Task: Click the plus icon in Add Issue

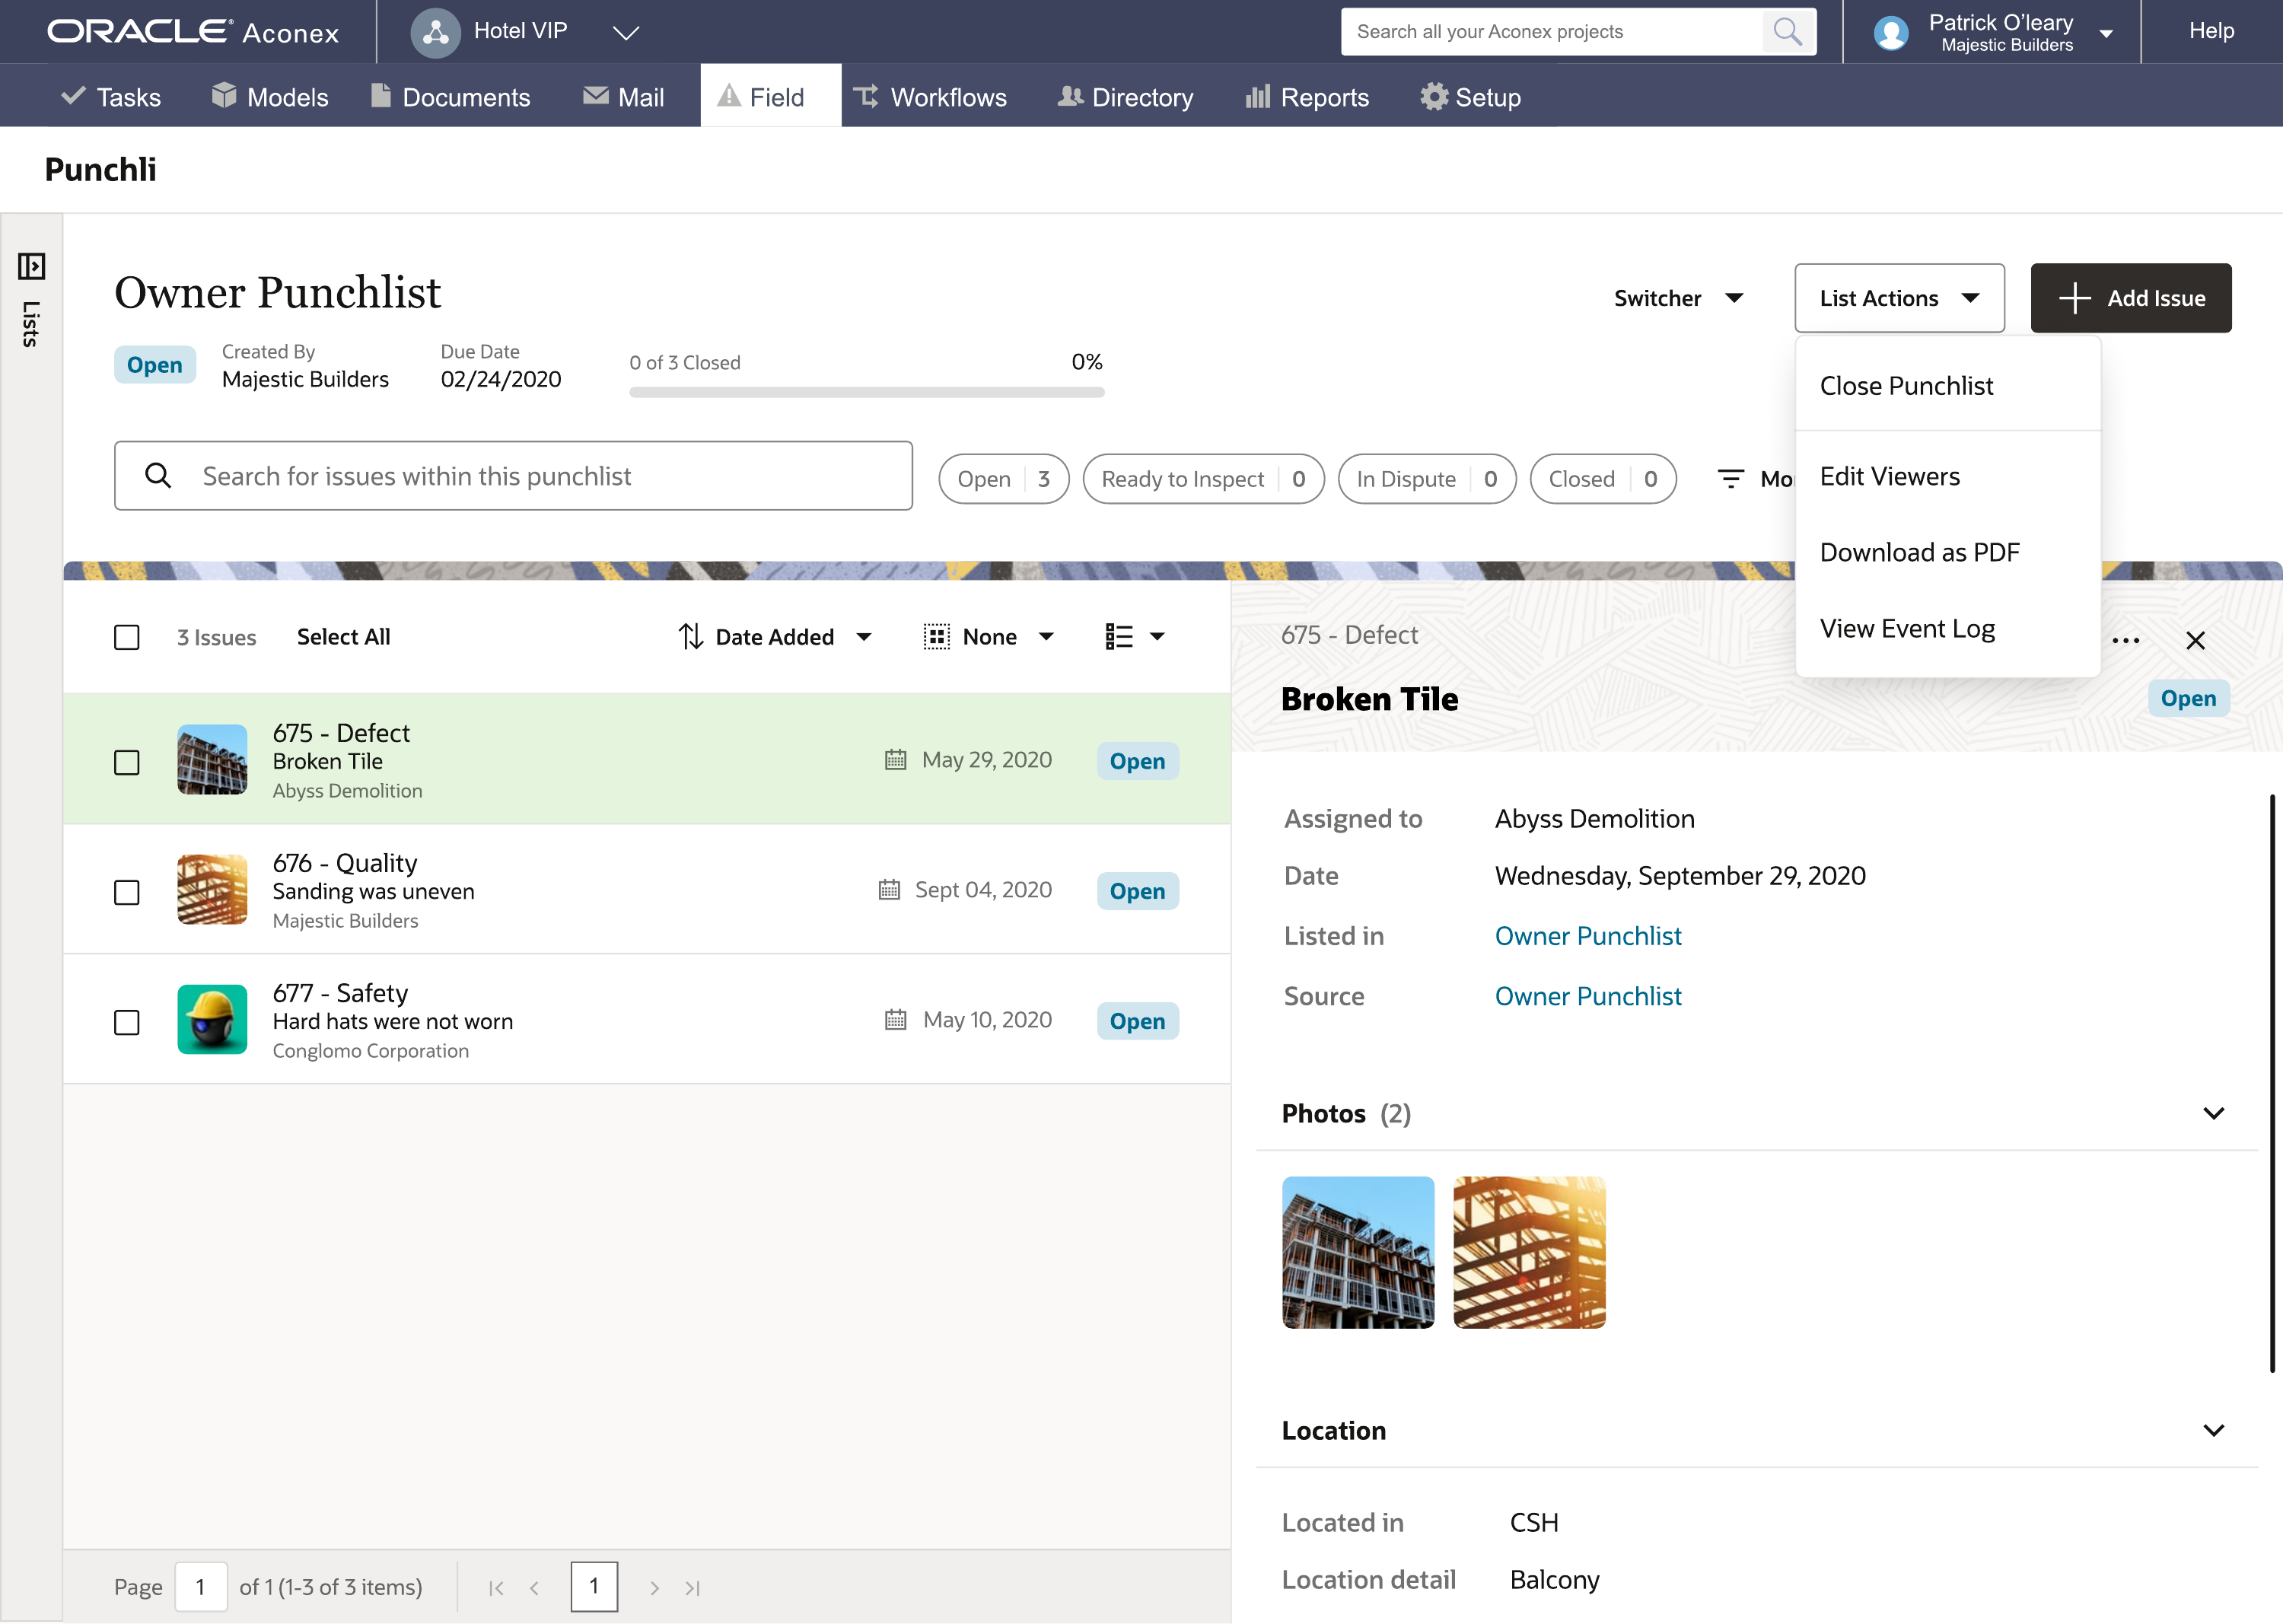Action: tap(2074, 298)
